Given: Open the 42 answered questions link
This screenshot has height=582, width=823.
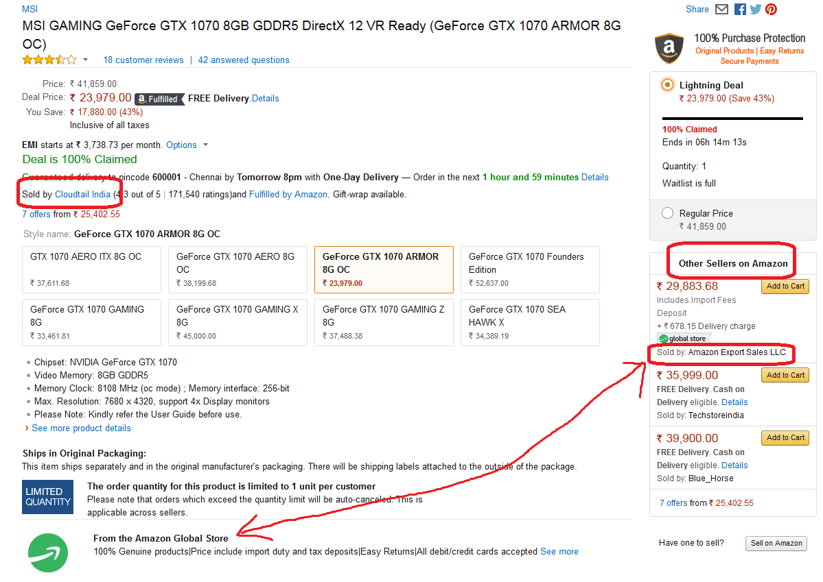Looking at the screenshot, I should coord(244,60).
